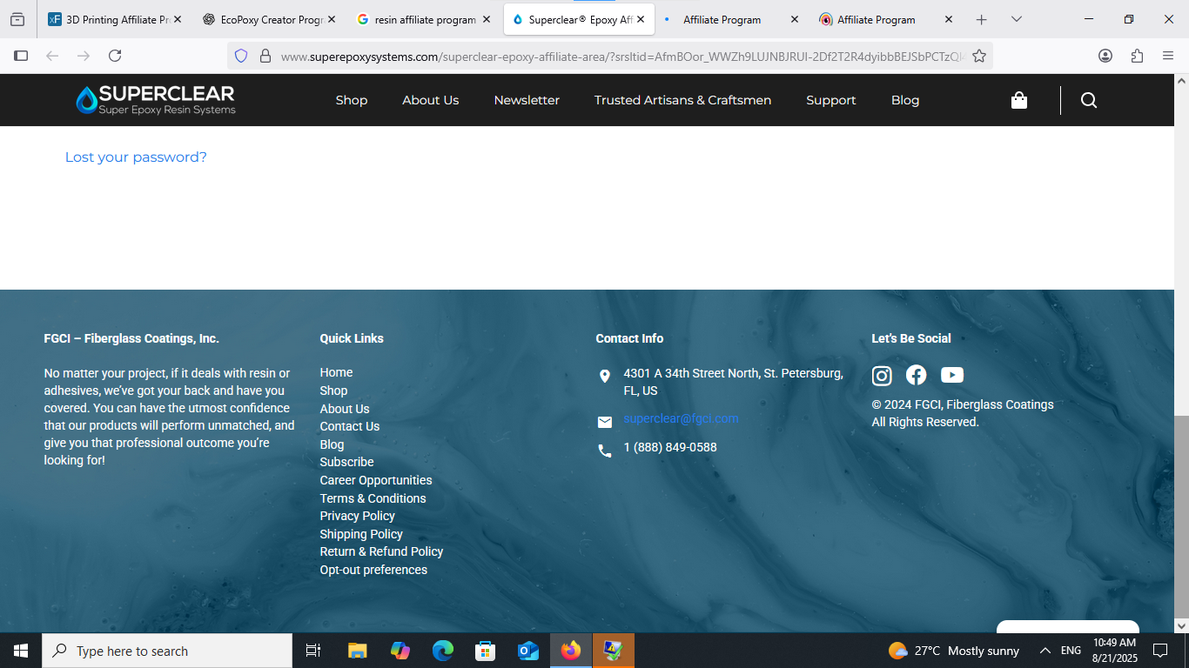This screenshot has width=1189, height=668.
Task: Close the 3D Printing Affiliate tab
Action: (178, 19)
